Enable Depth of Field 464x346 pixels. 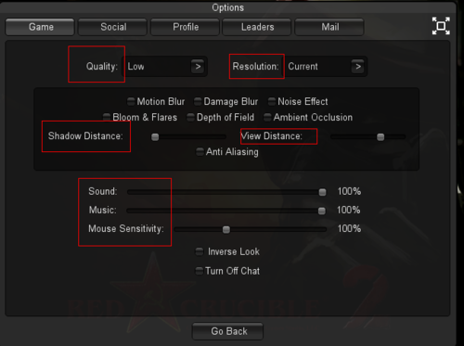point(190,117)
